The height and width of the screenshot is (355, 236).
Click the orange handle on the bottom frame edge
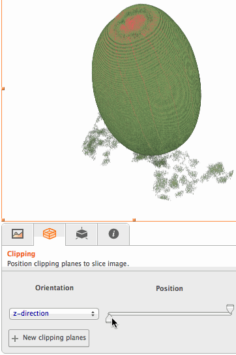(x=134, y=220)
